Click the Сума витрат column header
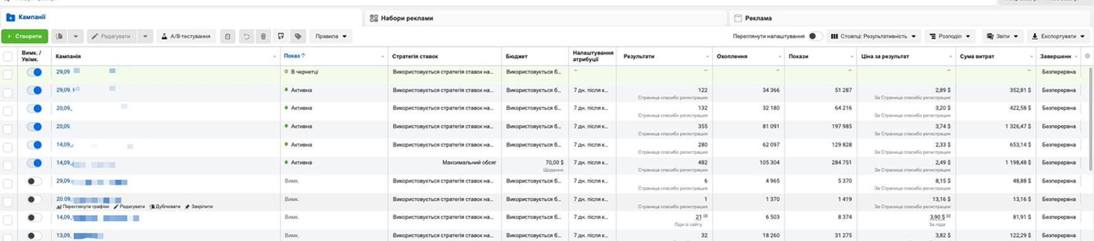 pyautogui.click(x=977, y=56)
